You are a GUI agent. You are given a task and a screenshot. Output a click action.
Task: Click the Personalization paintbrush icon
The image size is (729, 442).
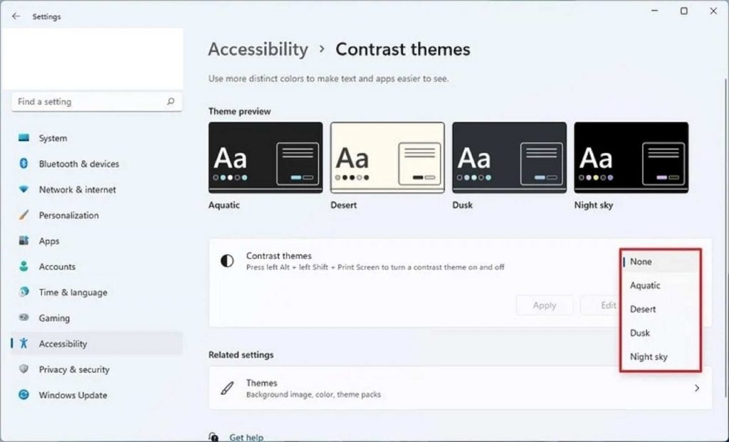point(24,215)
